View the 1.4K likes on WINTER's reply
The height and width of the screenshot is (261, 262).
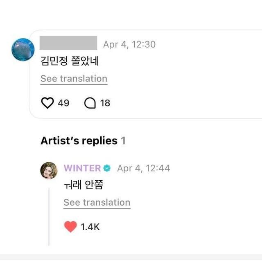click(90, 227)
